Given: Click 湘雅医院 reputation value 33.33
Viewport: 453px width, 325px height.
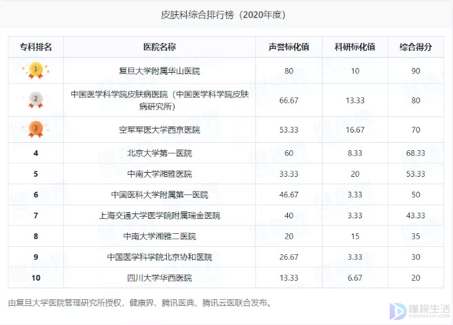Looking at the screenshot, I should coord(289,174).
